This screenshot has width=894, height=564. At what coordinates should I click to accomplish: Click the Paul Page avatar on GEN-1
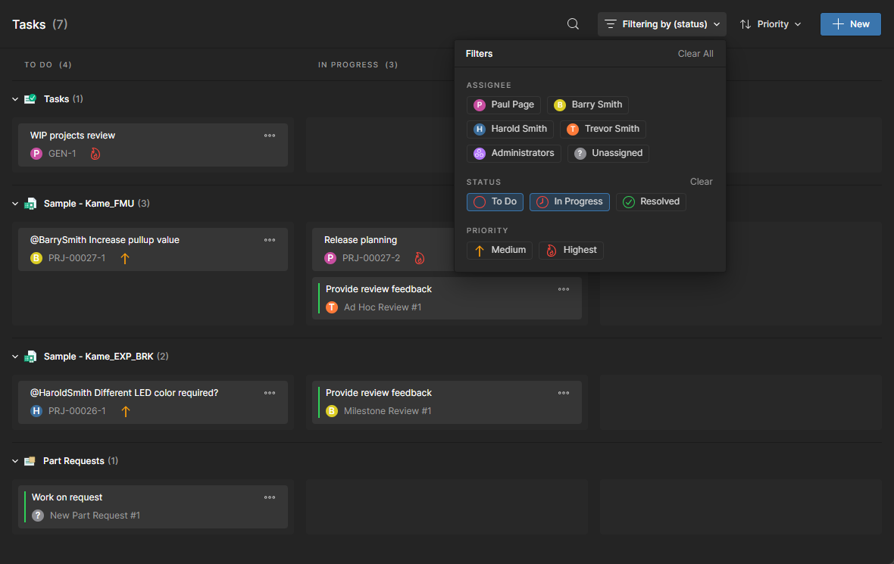pos(36,154)
